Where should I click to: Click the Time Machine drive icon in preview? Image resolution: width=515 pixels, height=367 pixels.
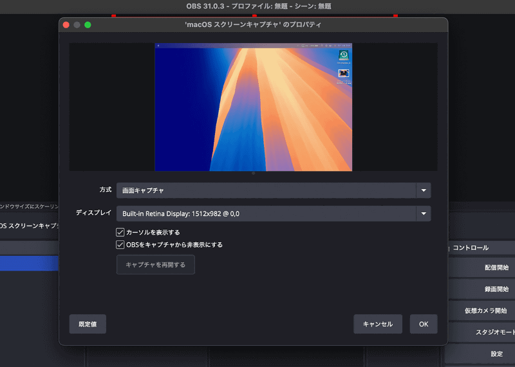(x=344, y=55)
